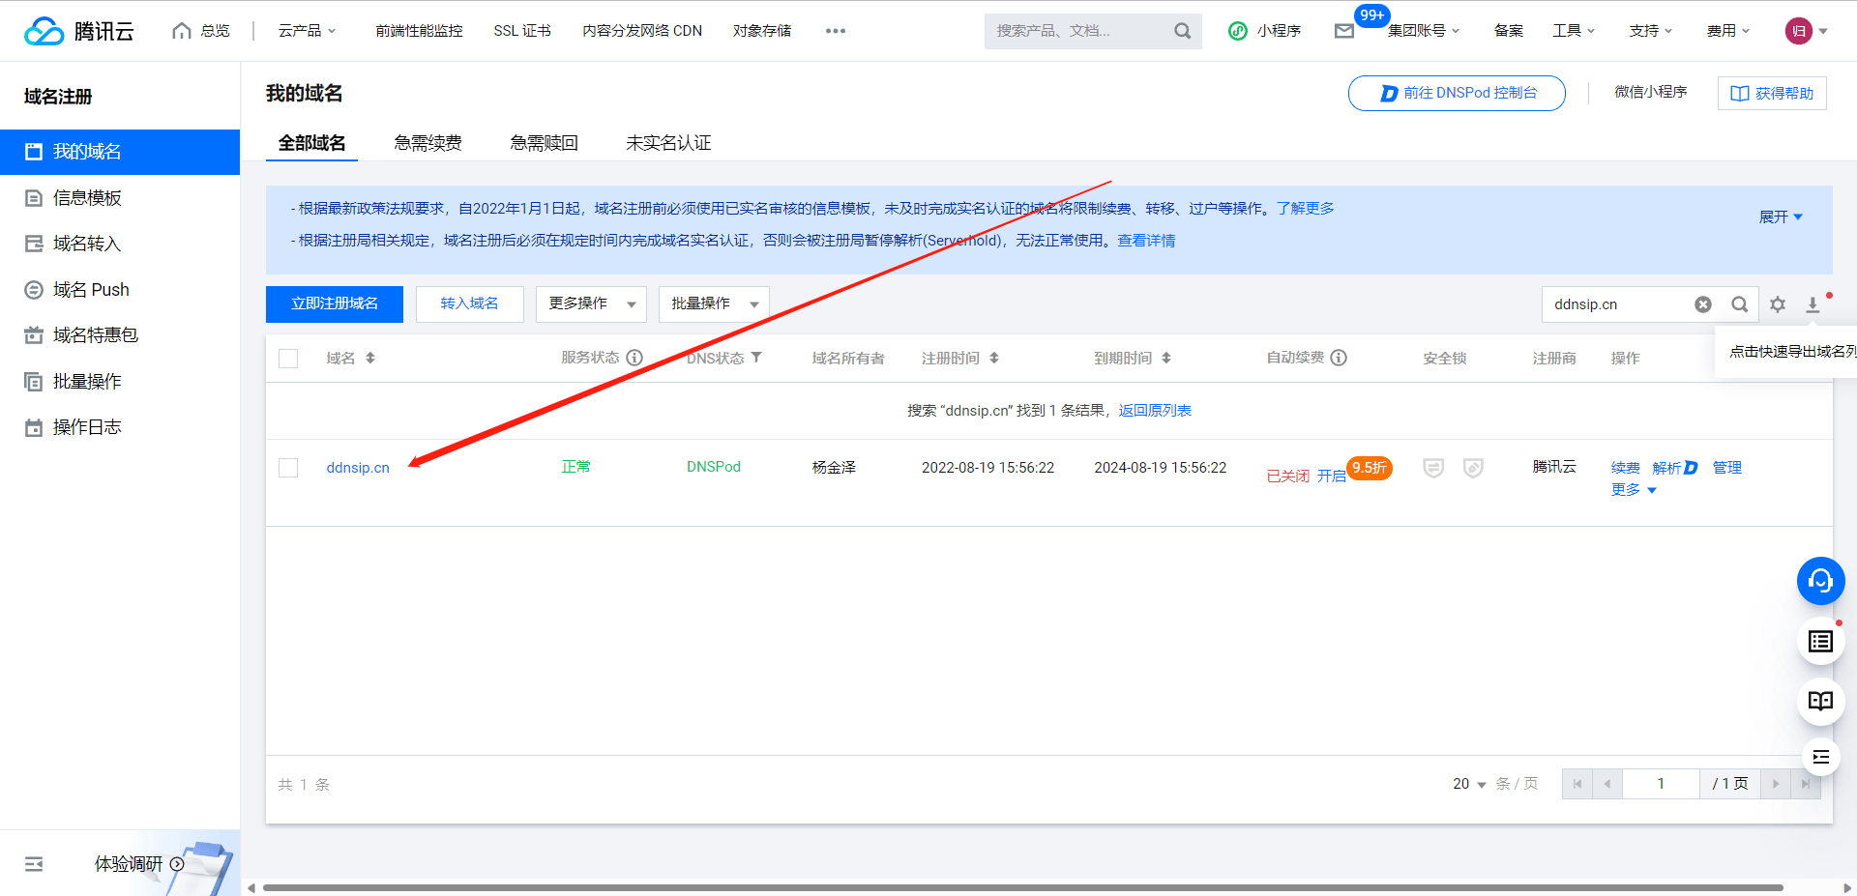Image resolution: width=1857 pixels, height=896 pixels.
Task: Click 转入域名 button
Action: coord(470,304)
